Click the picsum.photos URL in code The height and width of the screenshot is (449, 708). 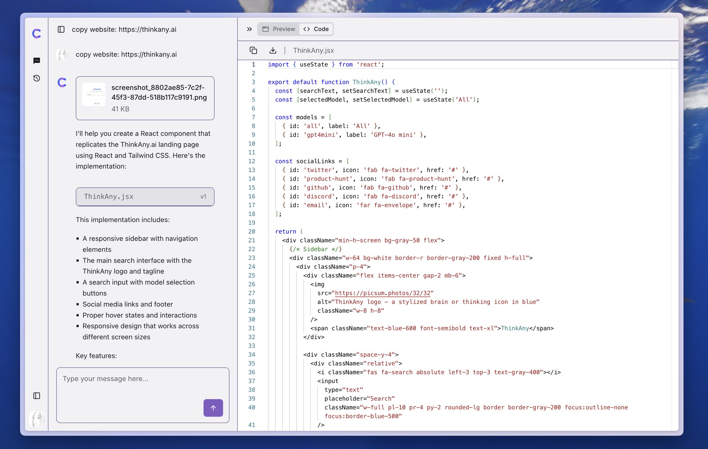click(x=383, y=293)
